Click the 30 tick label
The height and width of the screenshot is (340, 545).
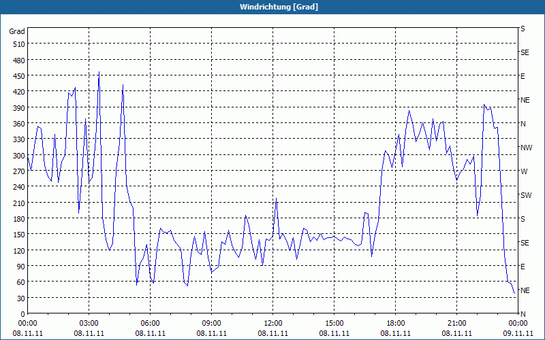21,299
